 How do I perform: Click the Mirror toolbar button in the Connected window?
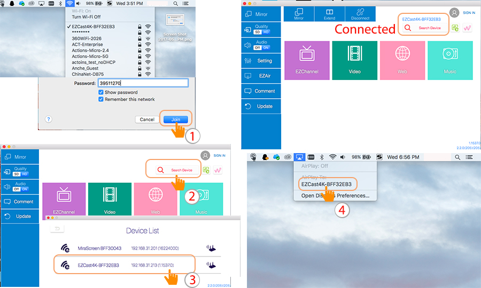pos(299,14)
